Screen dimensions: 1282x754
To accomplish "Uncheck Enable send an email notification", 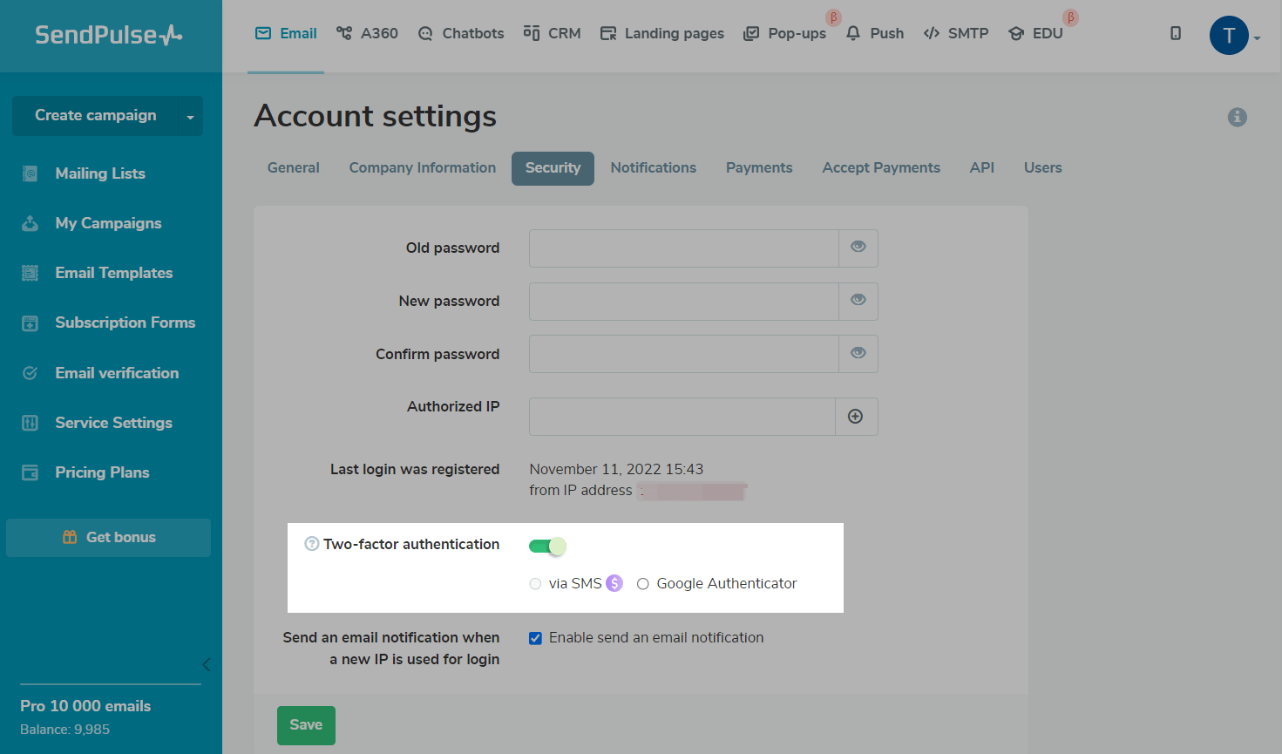I will coord(536,638).
